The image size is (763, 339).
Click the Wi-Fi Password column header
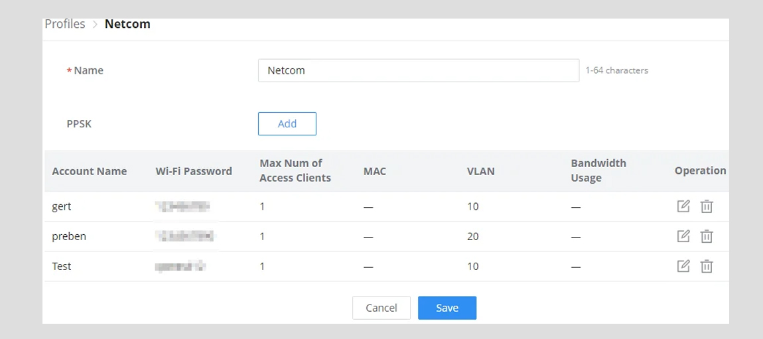[x=194, y=171]
